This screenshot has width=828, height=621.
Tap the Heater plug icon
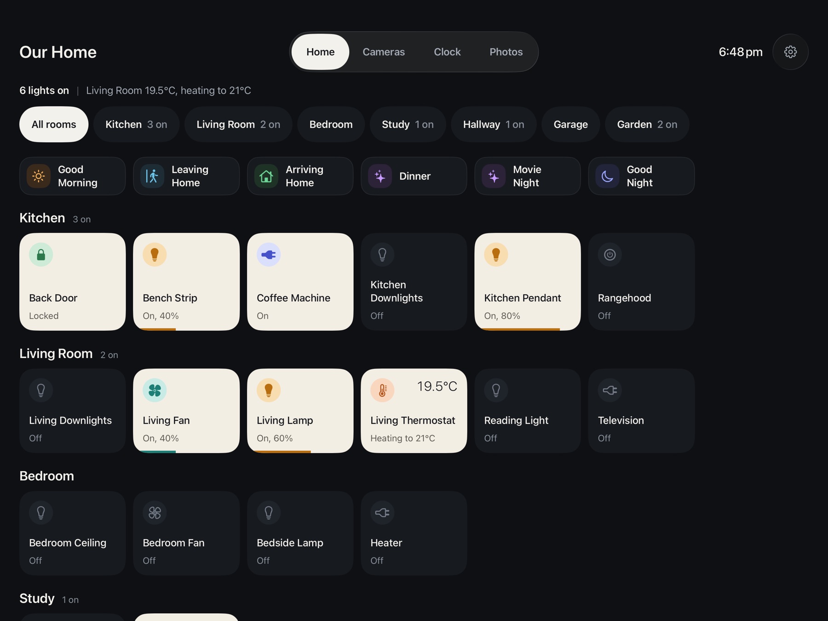coord(382,512)
